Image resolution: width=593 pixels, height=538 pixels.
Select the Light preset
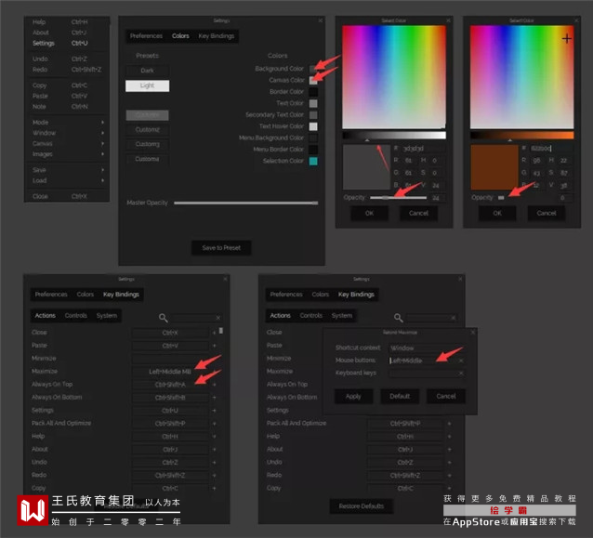click(x=147, y=85)
